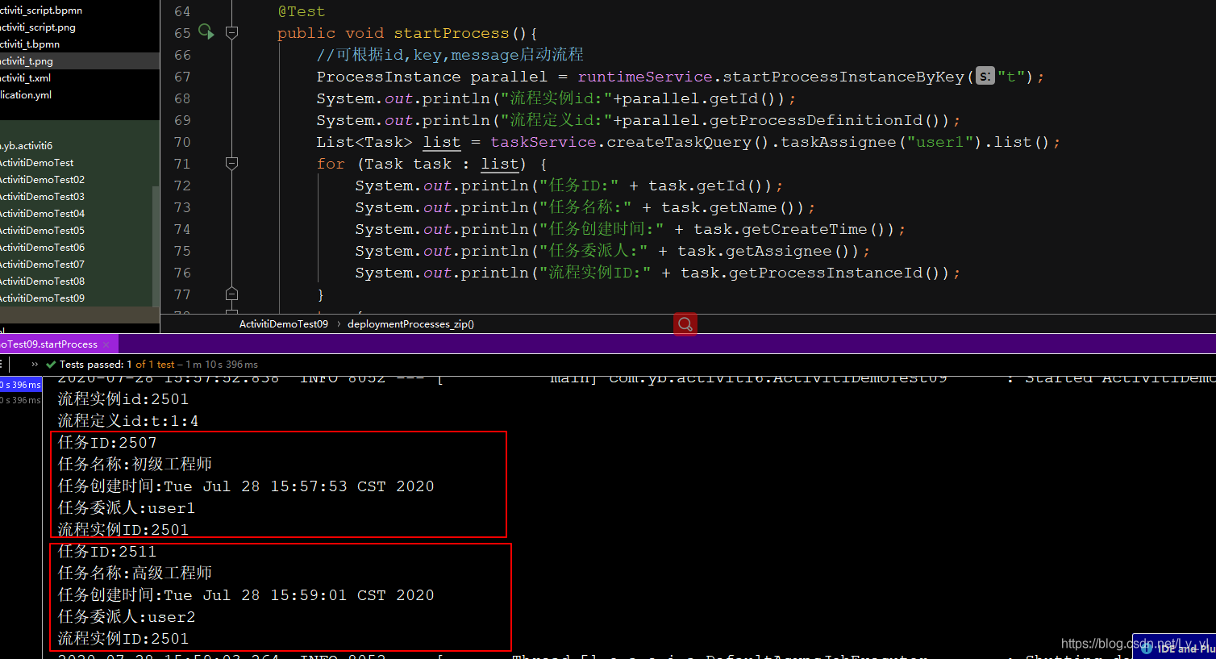This screenshot has height=659, width=1216.
Task: Click Tests passed status text
Action: (159, 365)
